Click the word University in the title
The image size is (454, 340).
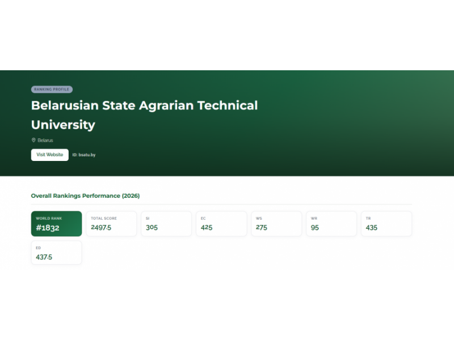point(63,125)
